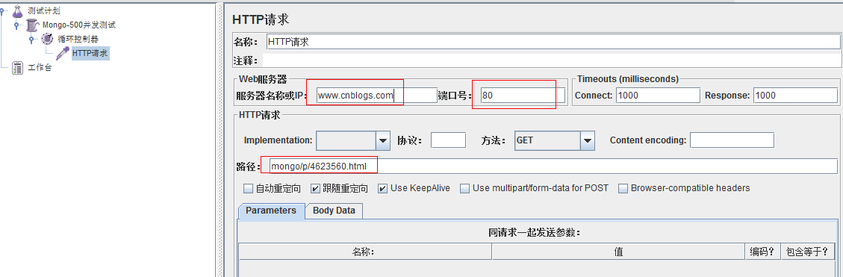843x277 pixels.
Task: Switch to the Parameters tab
Action: coord(271,211)
